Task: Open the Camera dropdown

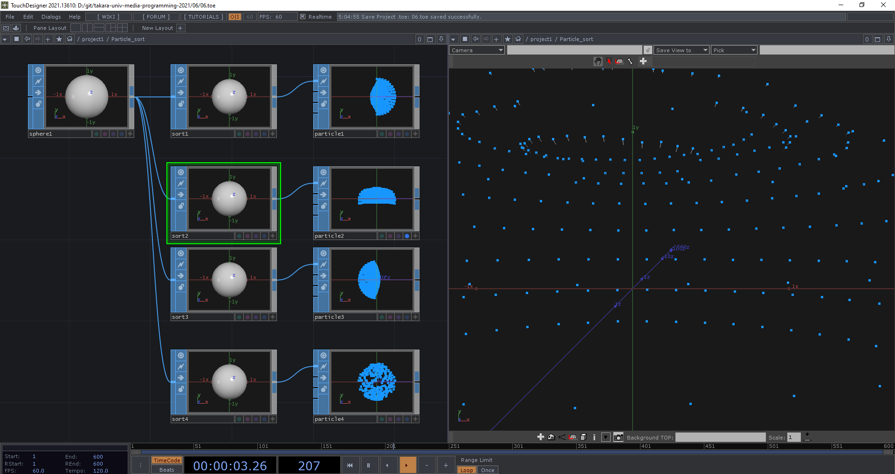Action: (x=476, y=50)
